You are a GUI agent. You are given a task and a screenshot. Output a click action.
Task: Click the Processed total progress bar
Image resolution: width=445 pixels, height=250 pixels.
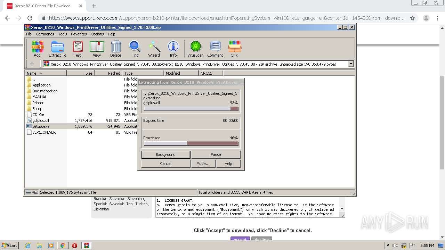pos(191,143)
